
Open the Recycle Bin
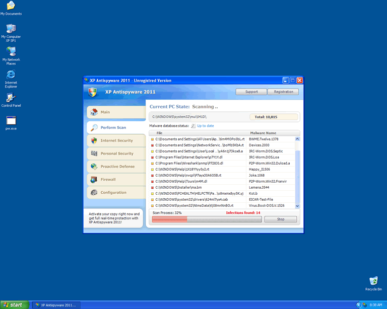coord(373,281)
